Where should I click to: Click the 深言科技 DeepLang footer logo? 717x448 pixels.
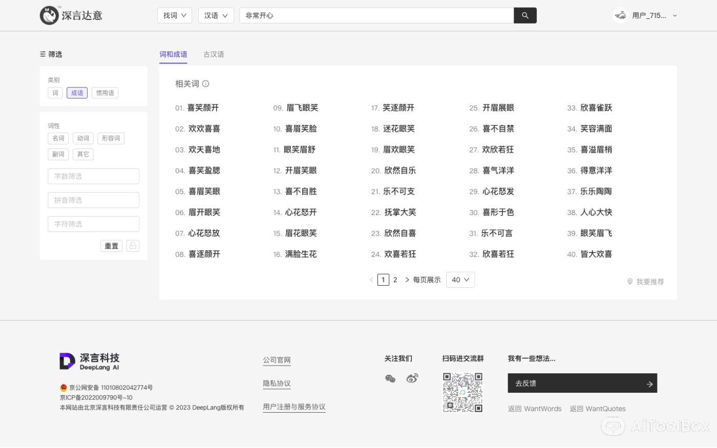pyautogui.click(x=90, y=361)
